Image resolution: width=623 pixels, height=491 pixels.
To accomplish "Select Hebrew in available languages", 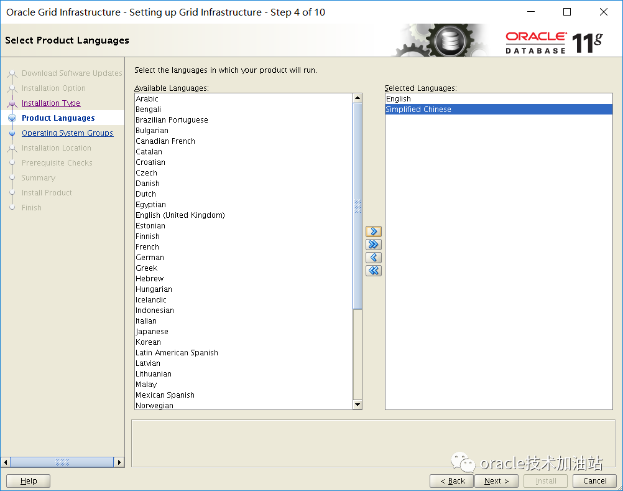I will (x=244, y=279).
